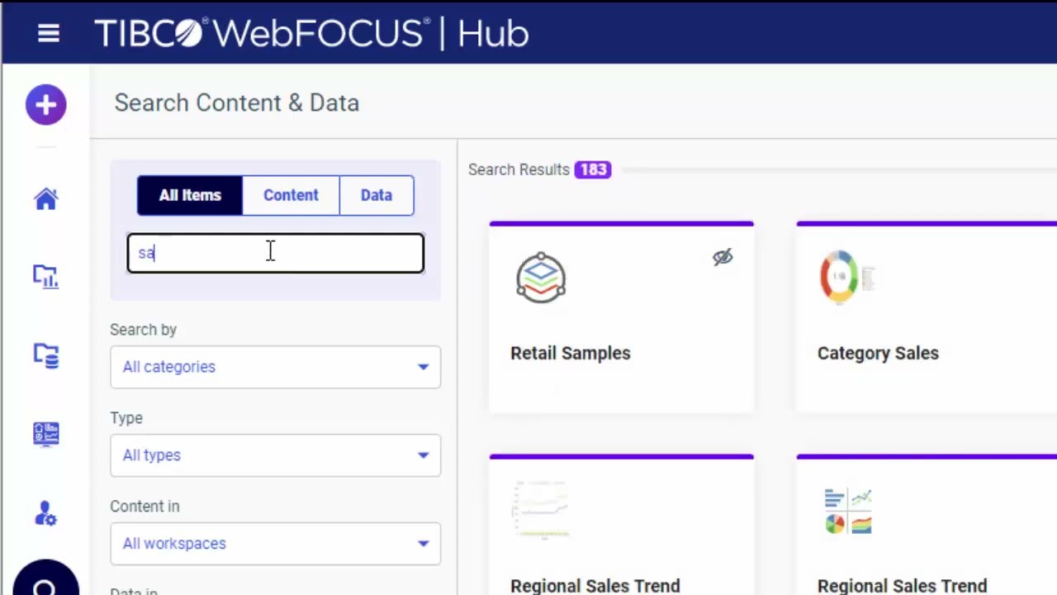The height and width of the screenshot is (595, 1057).
Task: Open the folder database sidebar icon
Action: point(45,355)
